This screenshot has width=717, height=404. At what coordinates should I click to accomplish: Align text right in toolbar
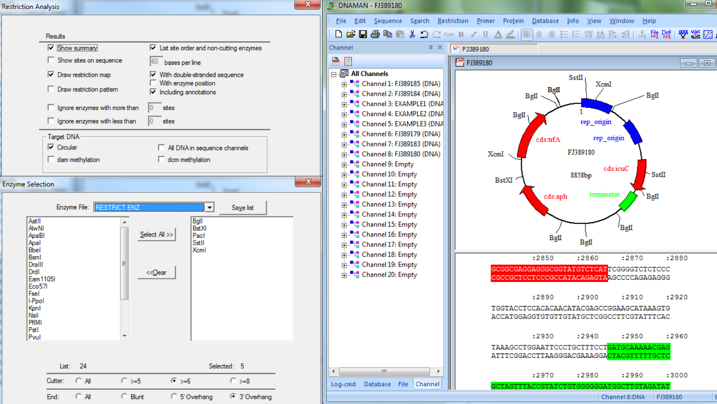(551, 34)
